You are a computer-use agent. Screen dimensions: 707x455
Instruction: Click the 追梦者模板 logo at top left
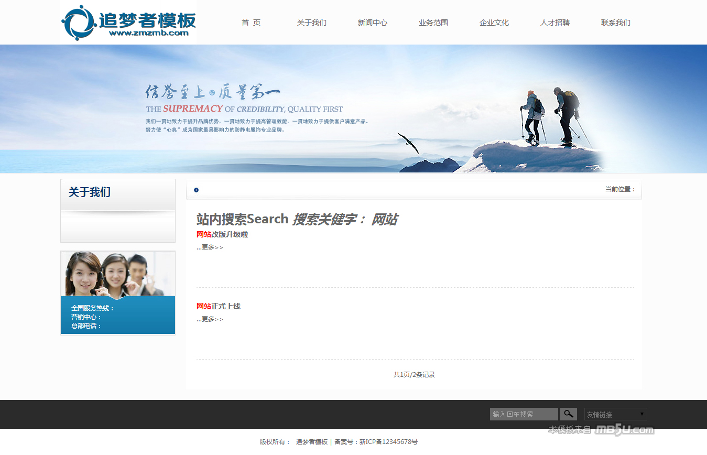click(128, 23)
